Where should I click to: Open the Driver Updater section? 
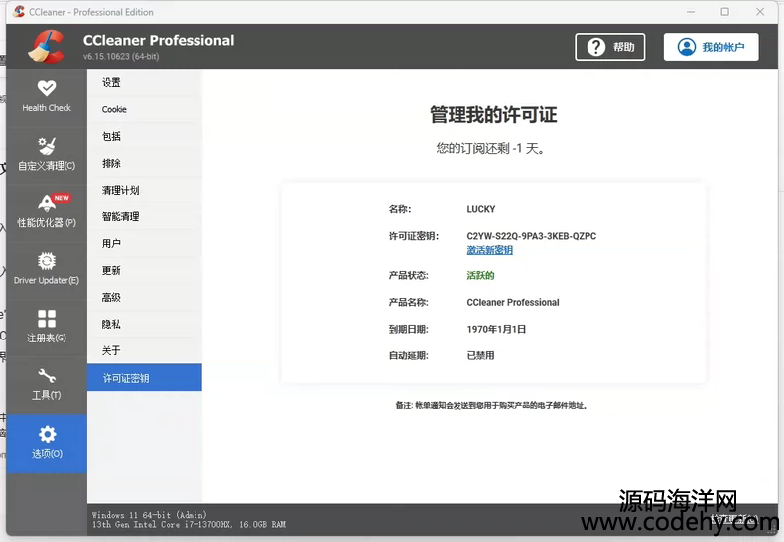point(47,269)
